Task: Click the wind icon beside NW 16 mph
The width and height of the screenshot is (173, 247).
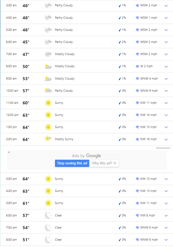Action: 137,139
